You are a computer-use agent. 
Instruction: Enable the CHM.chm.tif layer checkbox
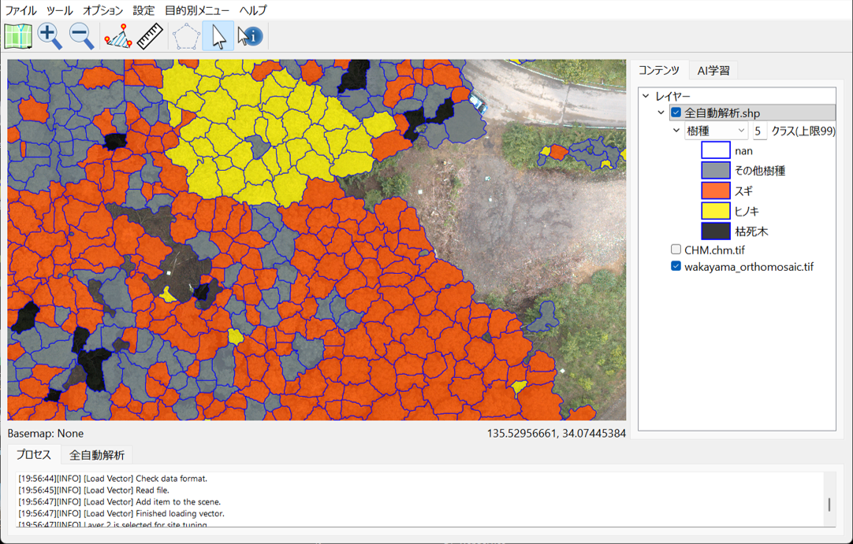(x=676, y=250)
